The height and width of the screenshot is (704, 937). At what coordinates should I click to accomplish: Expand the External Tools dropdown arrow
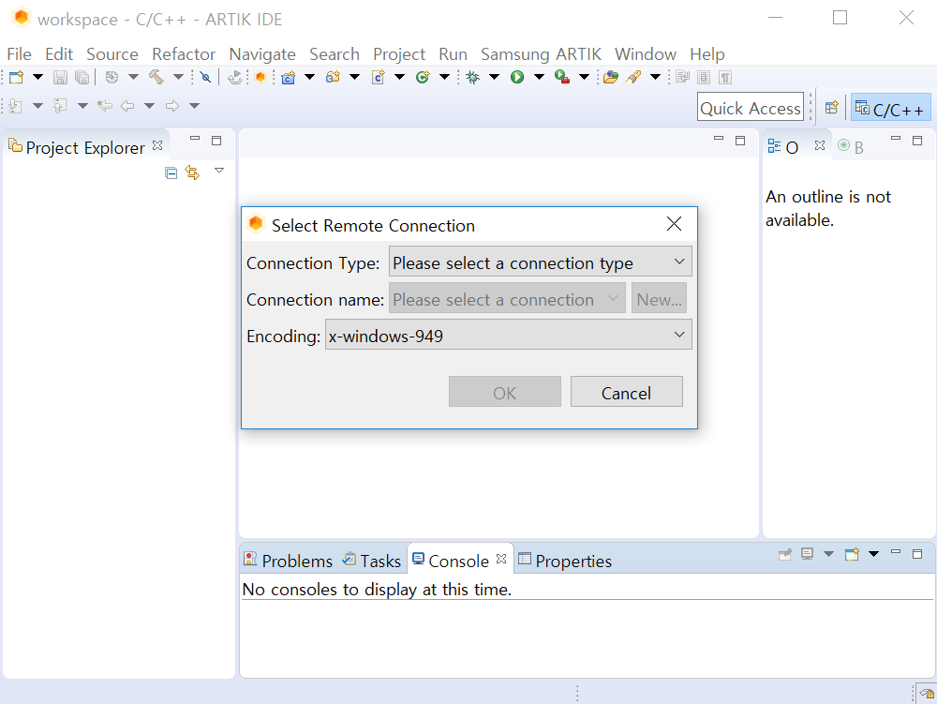click(x=584, y=77)
